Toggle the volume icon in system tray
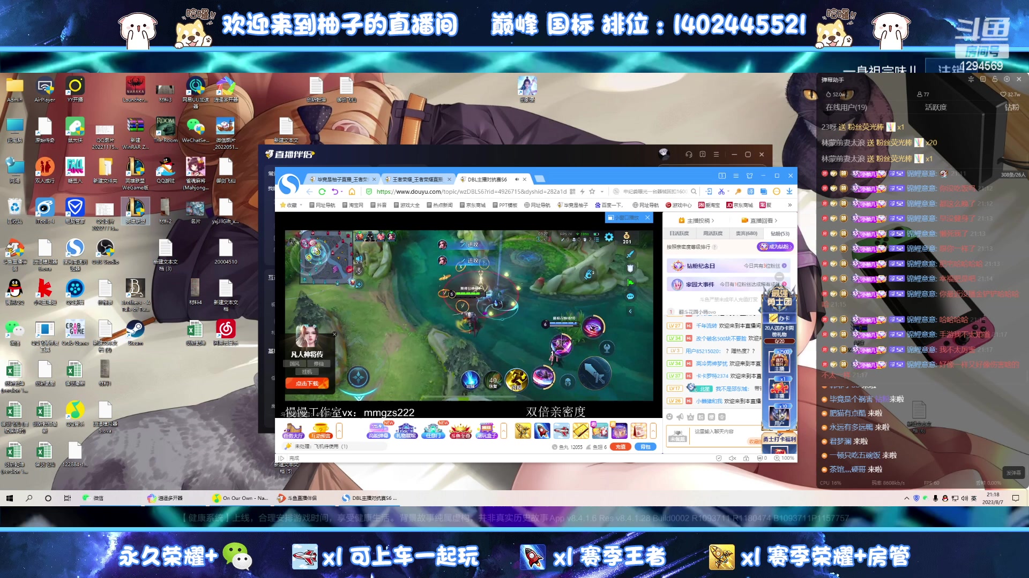The image size is (1029, 578). click(x=965, y=498)
